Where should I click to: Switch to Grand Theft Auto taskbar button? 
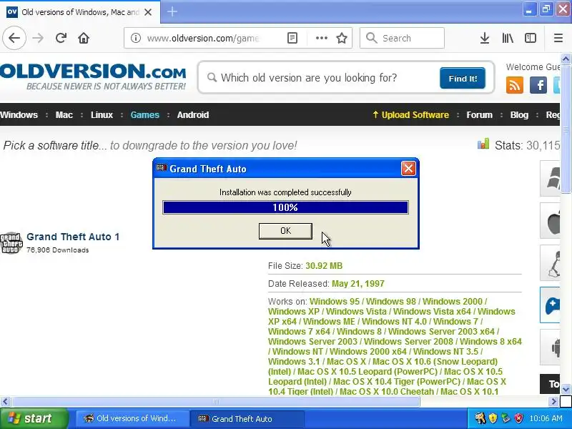[247, 418]
